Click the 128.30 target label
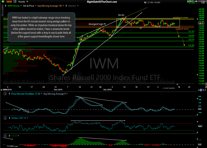Image resolution: width=207 pixels, height=148 pixels. click(191, 40)
